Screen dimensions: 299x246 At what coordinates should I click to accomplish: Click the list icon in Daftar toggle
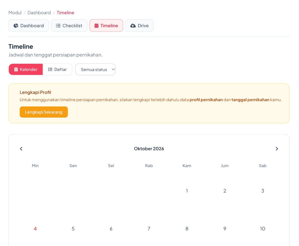[x=50, y=69]
